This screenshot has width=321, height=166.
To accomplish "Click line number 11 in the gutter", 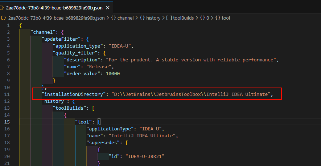I will tap(7, 94).
